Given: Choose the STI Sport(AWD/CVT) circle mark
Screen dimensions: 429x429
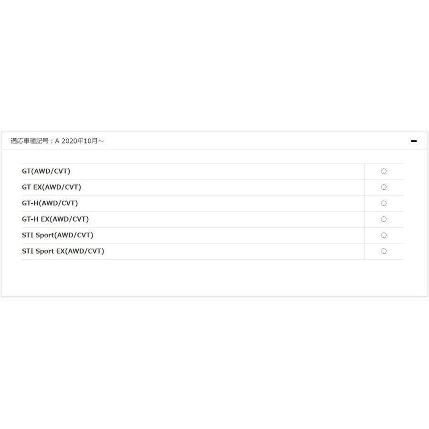Looking at the screenshot, I should (384, 235).
